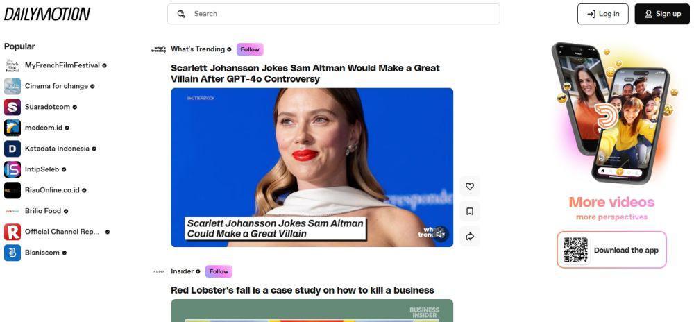Like the Scarlett Johansson video
694x322 pixels.
pyautogui.click(x=470, y=186)
